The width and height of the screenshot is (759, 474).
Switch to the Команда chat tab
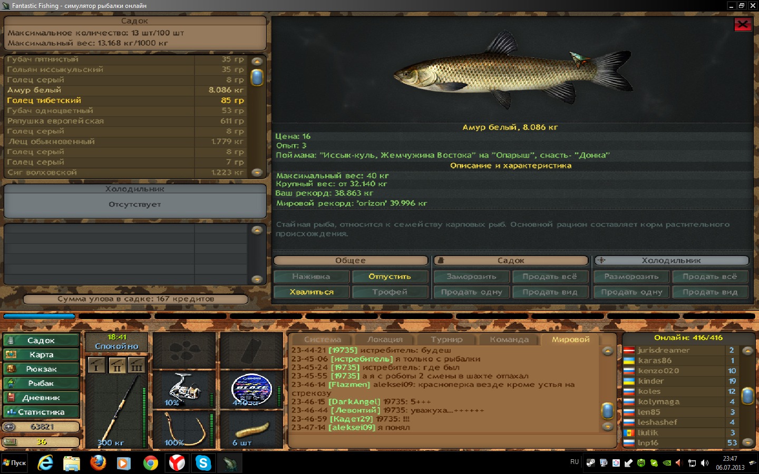(509, 340)
